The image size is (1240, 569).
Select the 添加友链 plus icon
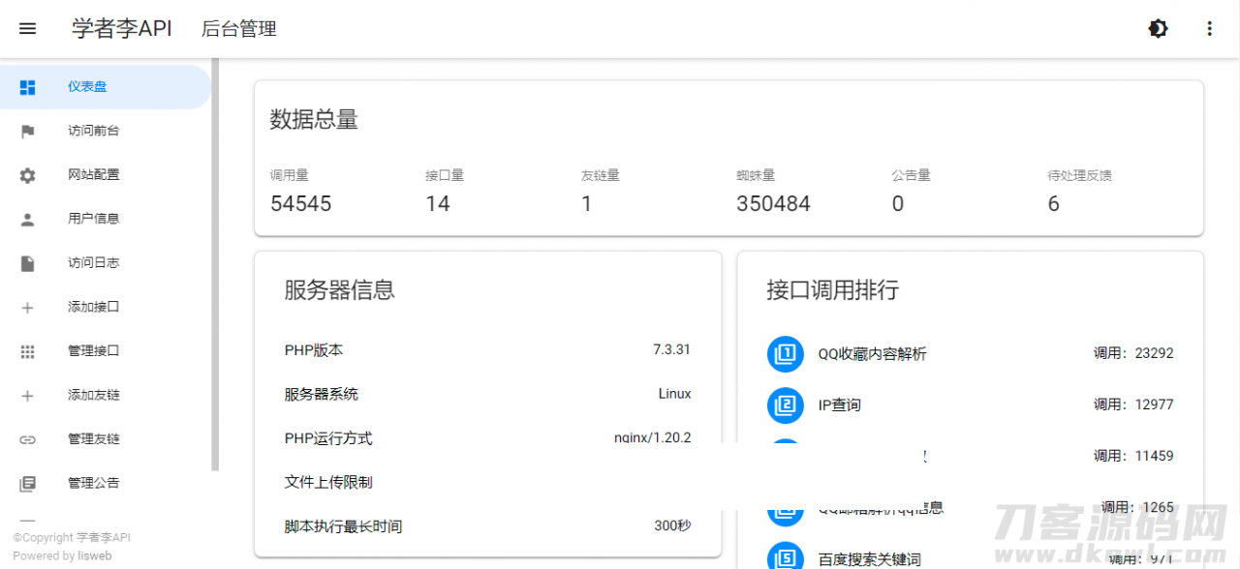(27, 394)
